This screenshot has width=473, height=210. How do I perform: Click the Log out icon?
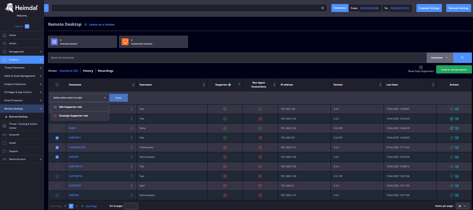(x=27, y=26)
